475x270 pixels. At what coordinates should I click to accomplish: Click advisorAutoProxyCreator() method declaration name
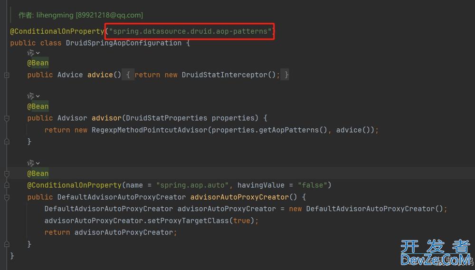tap(239, 197)
